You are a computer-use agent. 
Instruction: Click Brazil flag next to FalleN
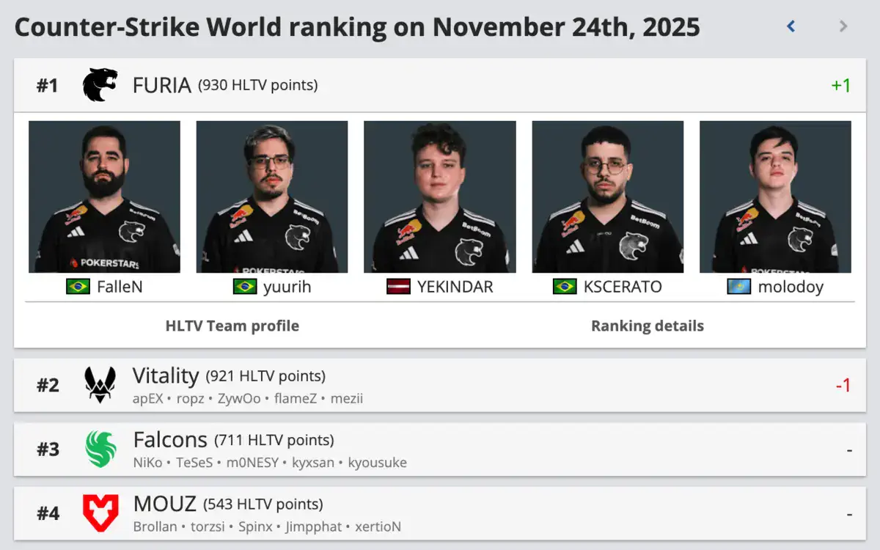pyautogui.click(x=78, y=286)
